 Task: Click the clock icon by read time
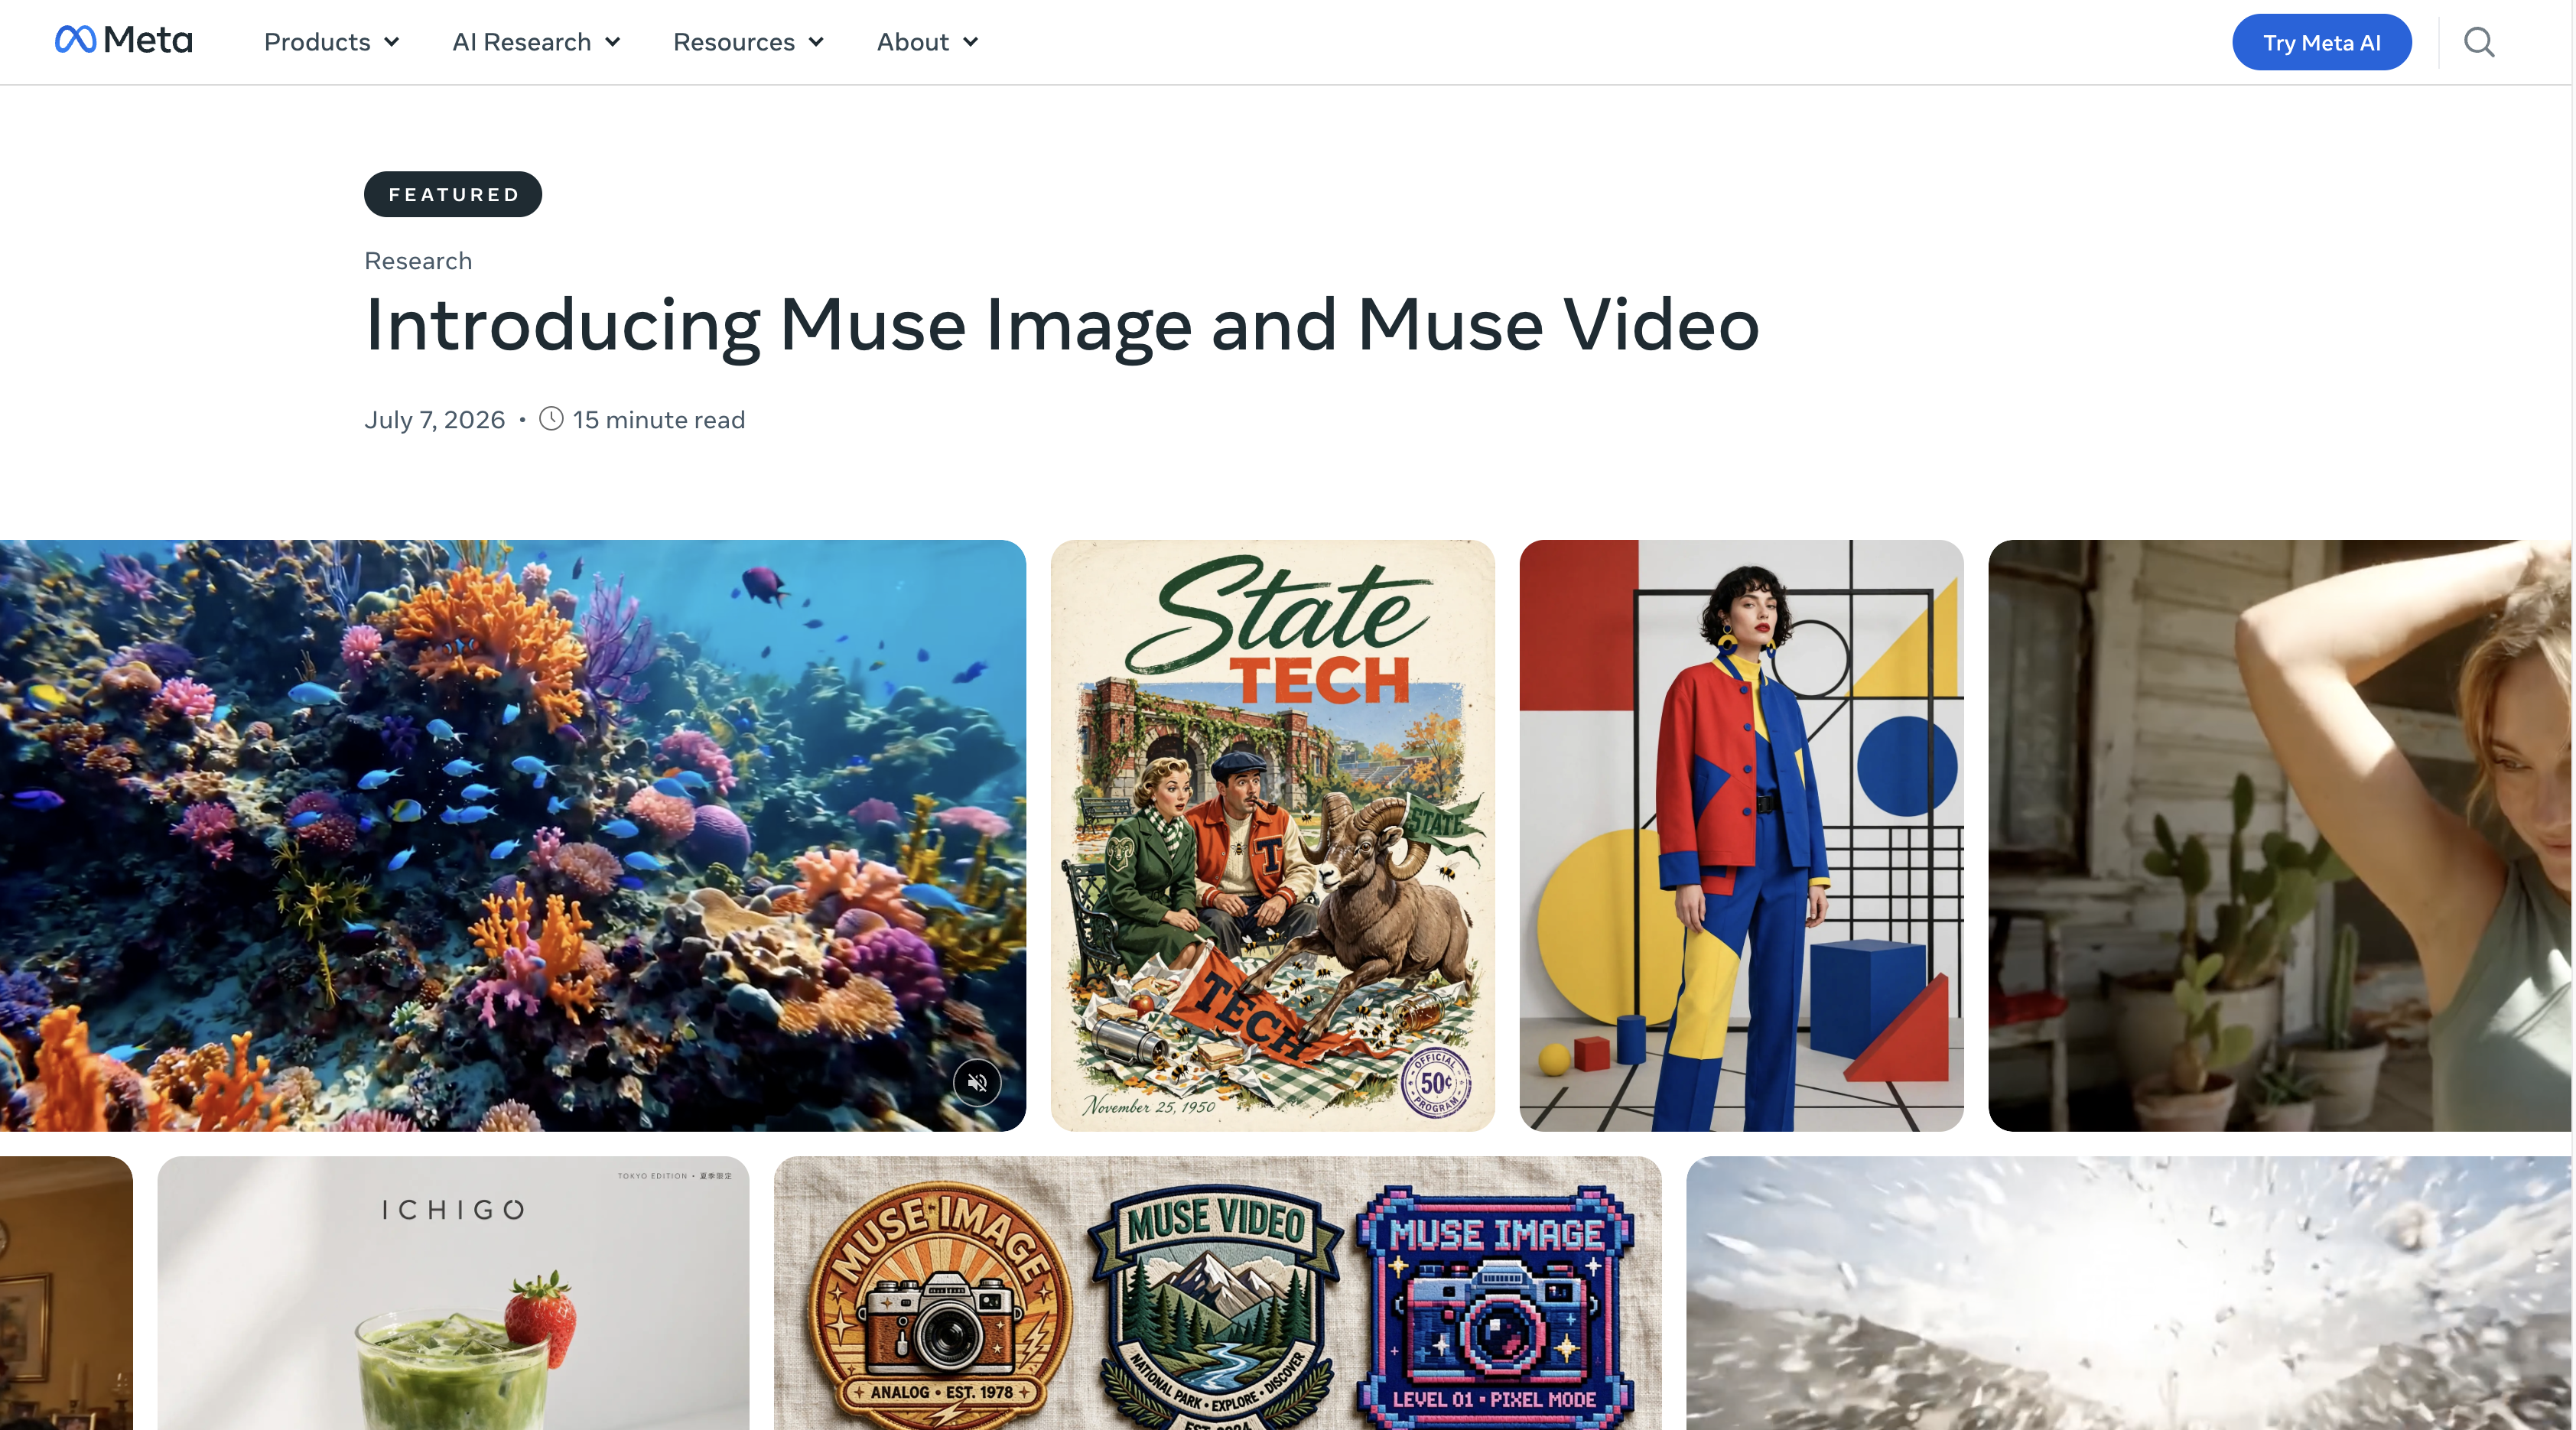551,419
